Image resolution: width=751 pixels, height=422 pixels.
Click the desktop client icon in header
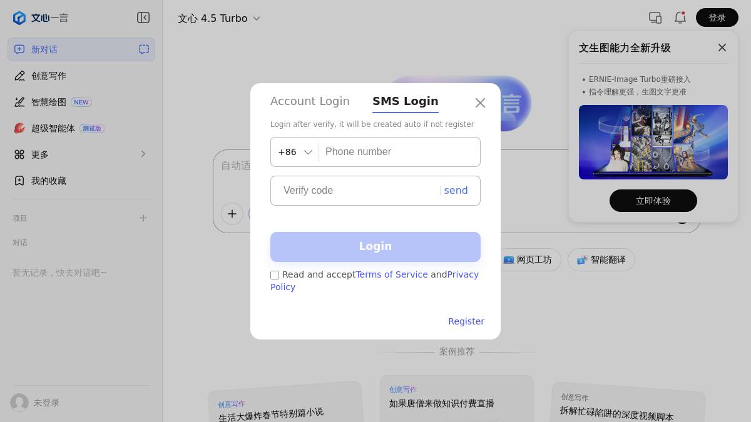(x=655, y=18)
